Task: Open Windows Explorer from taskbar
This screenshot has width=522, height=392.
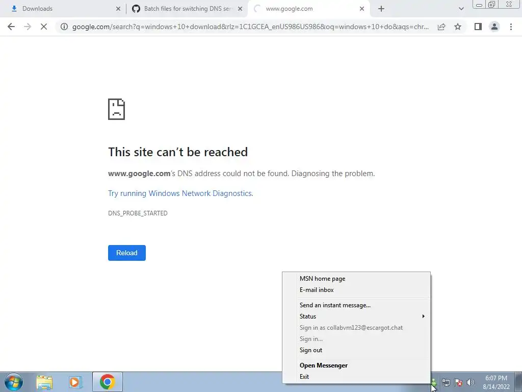Action: click(x=44, y=382)
